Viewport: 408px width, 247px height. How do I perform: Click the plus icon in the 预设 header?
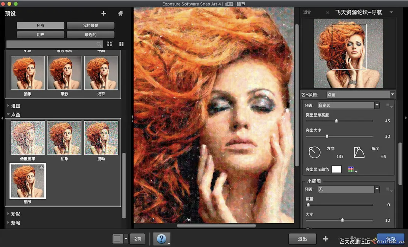pos(104,13)
